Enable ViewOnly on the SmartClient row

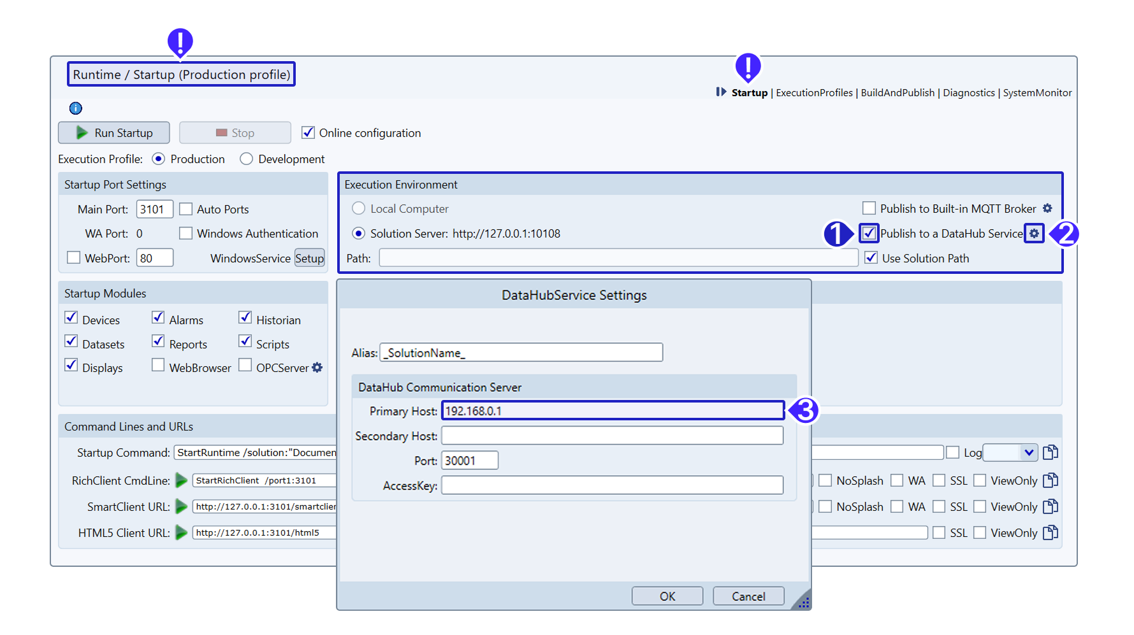(x=980, y=506)
